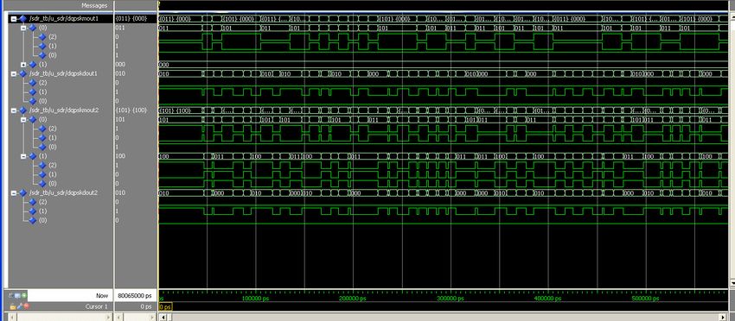Click left scroll arrow of names pane
Screen dimensions: 735x321
12,318
